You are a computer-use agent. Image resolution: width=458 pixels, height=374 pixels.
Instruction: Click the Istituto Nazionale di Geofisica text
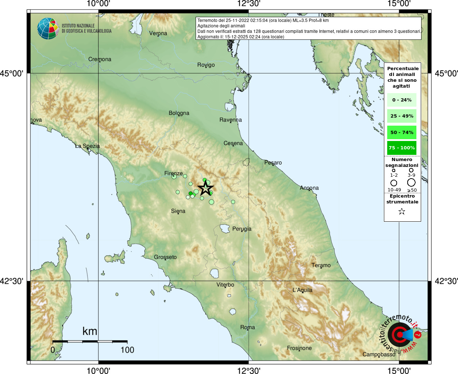click(x=86, y=28)
